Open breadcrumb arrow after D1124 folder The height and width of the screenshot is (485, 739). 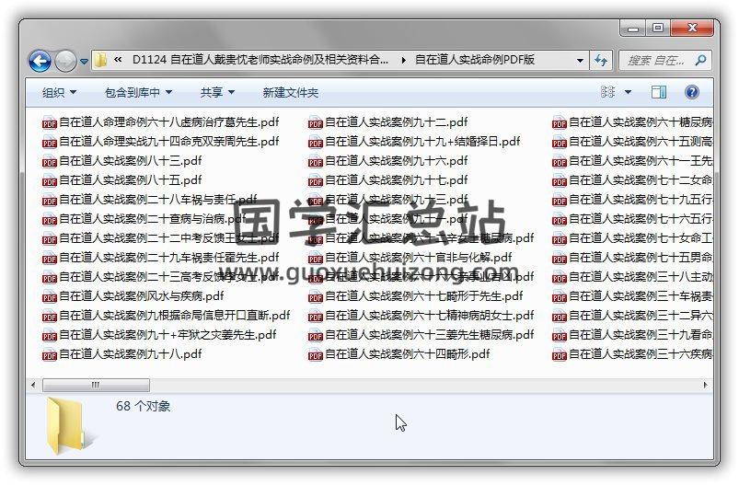coord(404,60)
